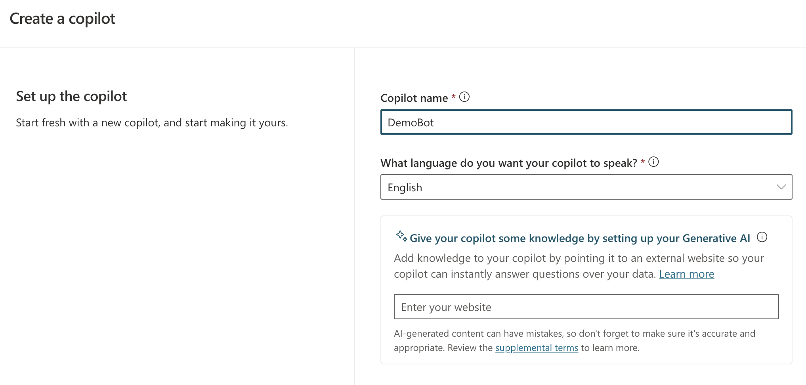The image size is (806, 385).
Task: Click the Start fresh with a new copilot text
Action: tap(152, 123)
